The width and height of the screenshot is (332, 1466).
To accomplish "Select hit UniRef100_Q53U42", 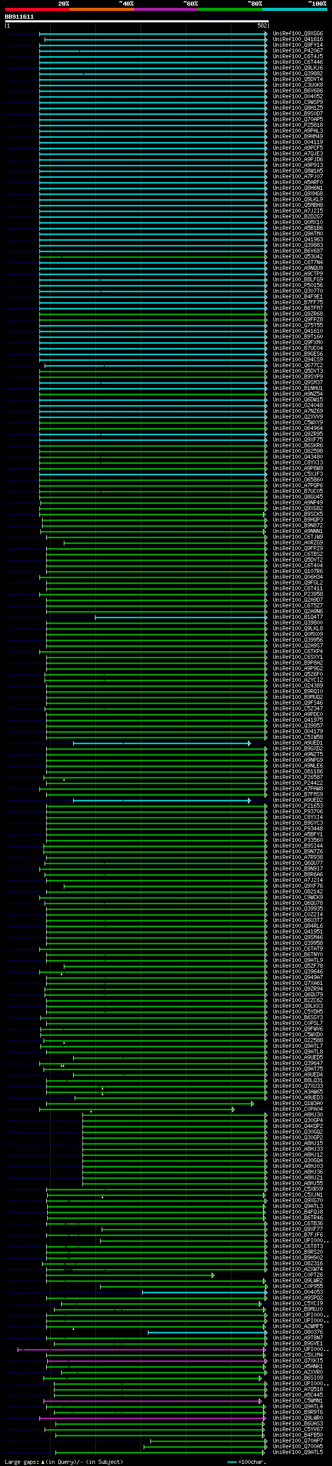I will tap(297, 257).
